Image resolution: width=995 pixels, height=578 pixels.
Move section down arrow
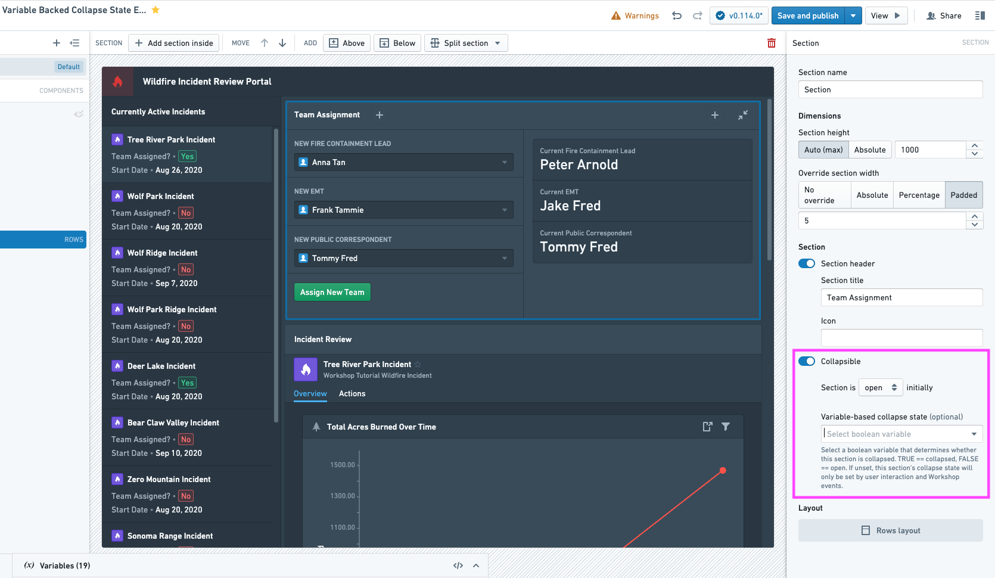tap(282, 43)
